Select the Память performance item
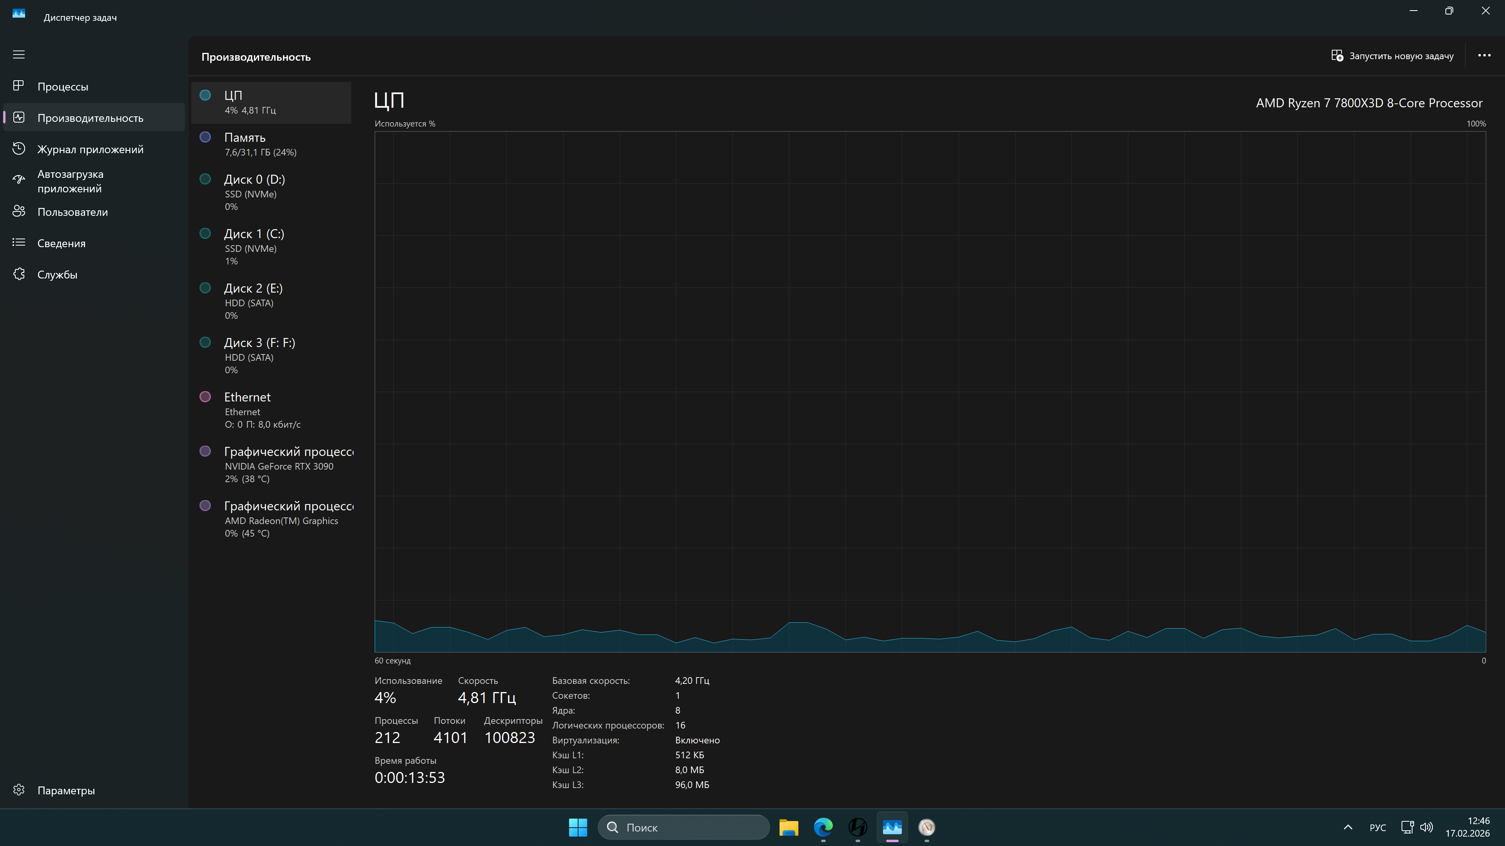 pos(271,144)
